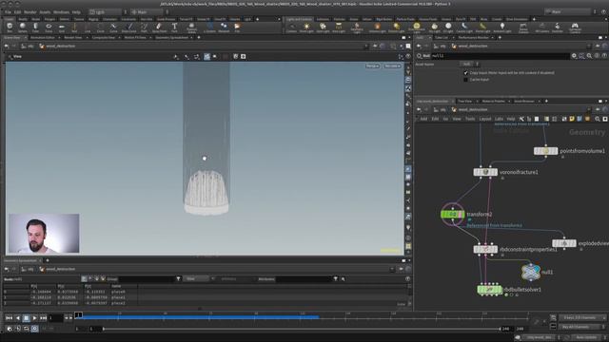Add an Area Light from the shelf
The image size is (609, 342).
click(339, 28)
